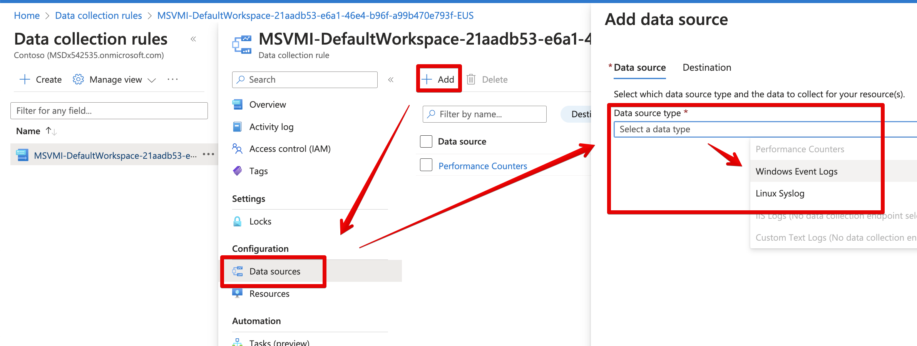
Task: Collapse the resource menu sidebar chevrons
Action: pos(391,80)
